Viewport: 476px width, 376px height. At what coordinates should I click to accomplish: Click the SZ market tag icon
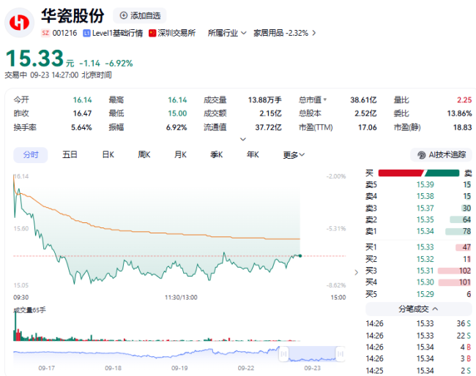[x=45, y=33]
